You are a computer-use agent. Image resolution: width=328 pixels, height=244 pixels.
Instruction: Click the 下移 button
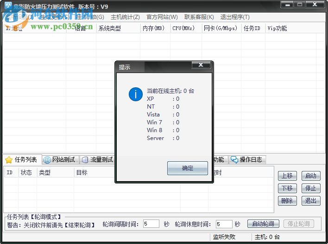click(x=287, y=188)
